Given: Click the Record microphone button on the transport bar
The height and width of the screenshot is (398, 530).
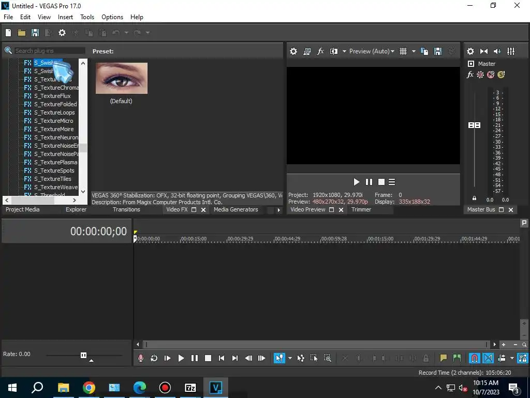Looking at the screenshot, I should pyautogui.click(x=141, y=358).
